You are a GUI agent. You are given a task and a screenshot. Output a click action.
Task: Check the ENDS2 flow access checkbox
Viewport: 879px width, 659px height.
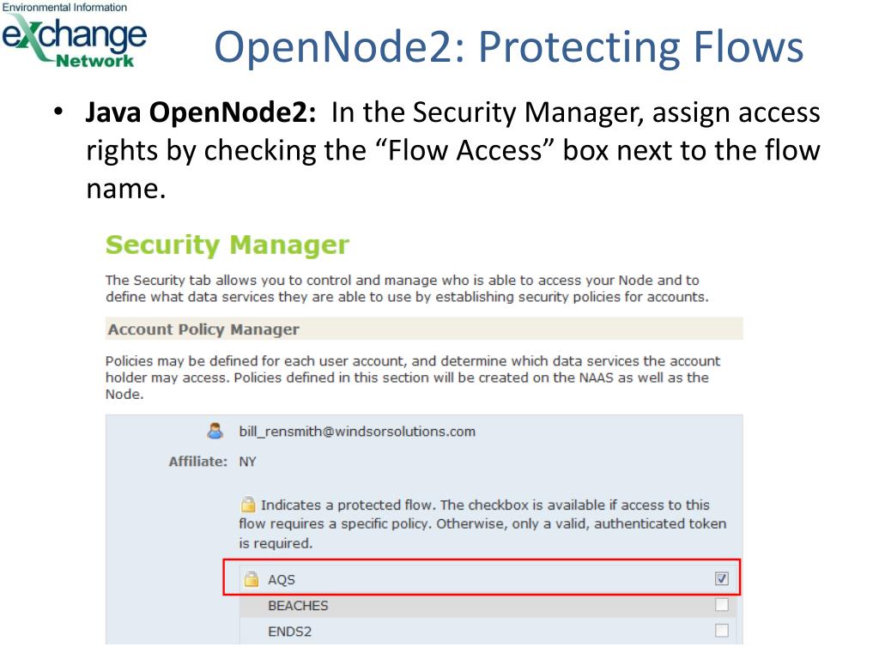pyautogui.click(x=721, y=630)
